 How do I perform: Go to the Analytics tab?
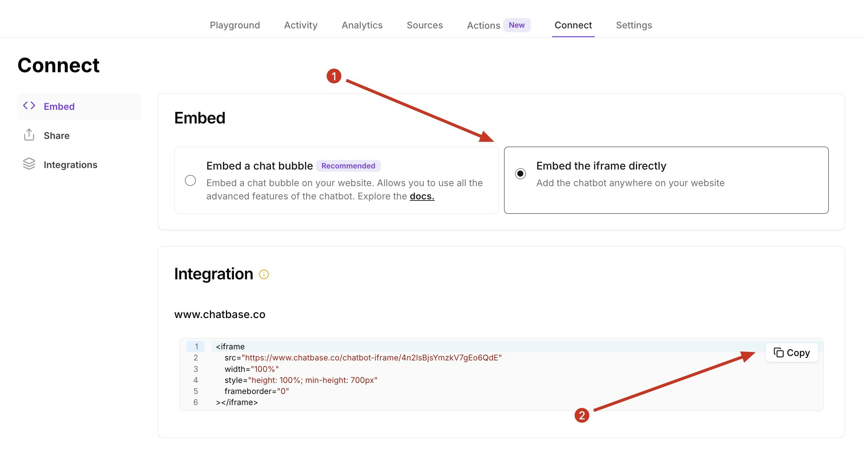point(362,25)
